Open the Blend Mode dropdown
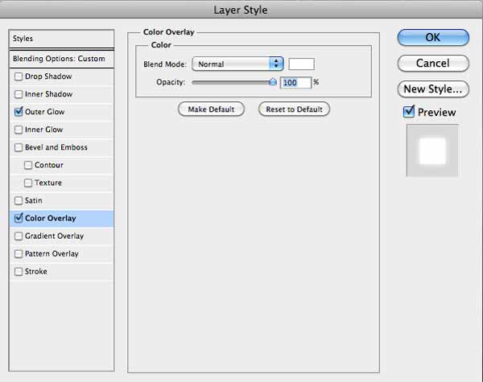This screenshot has height=382, width=483. [x=237, y=64]
